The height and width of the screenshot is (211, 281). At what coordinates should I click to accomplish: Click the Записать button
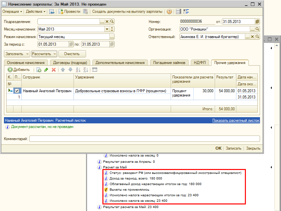click(x=233, y=148)
